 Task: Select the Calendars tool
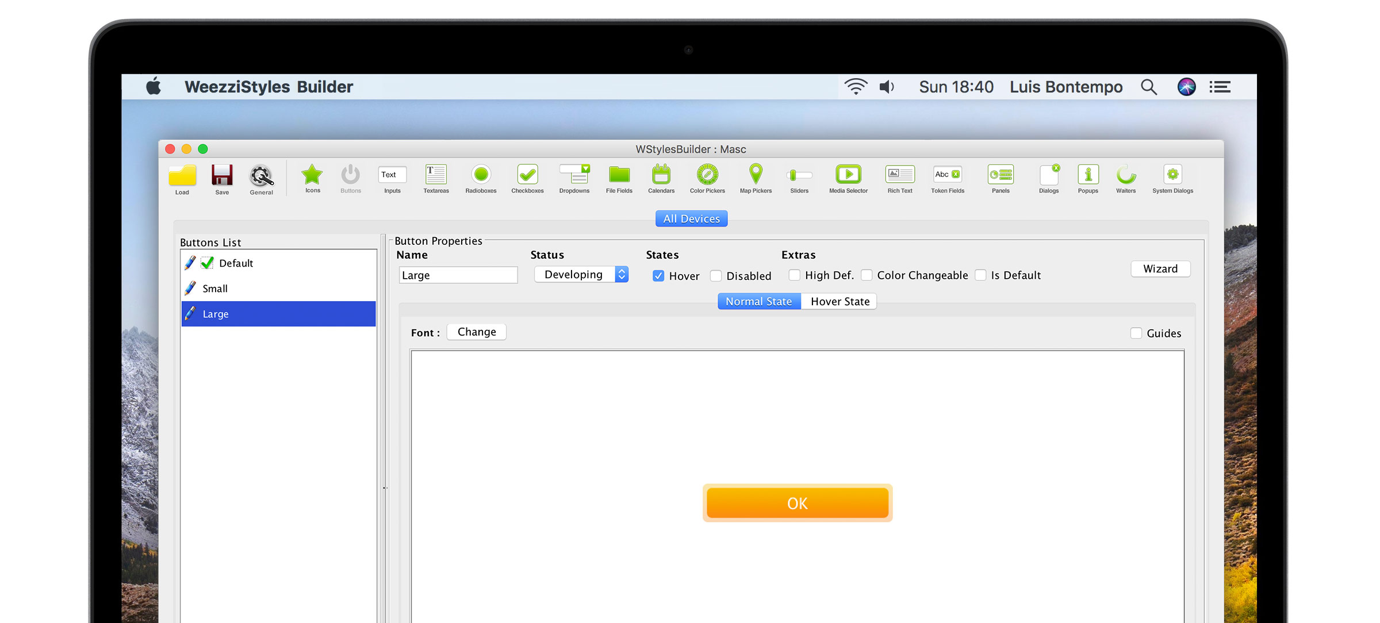pyautogui.click(x=661, y=178)
